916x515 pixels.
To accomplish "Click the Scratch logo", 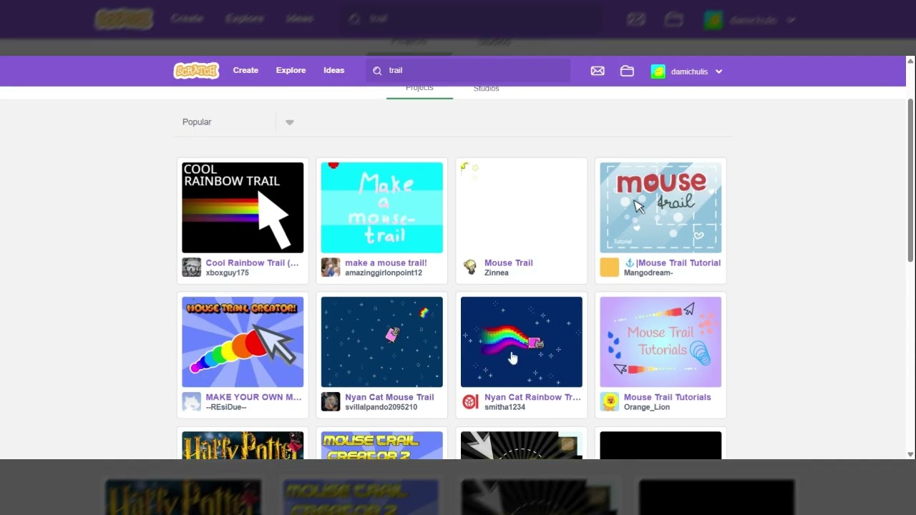I will pos(196,70).
